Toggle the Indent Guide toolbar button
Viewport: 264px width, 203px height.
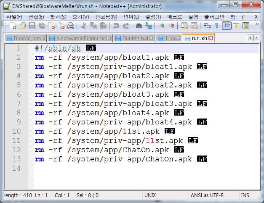(227, 26)
